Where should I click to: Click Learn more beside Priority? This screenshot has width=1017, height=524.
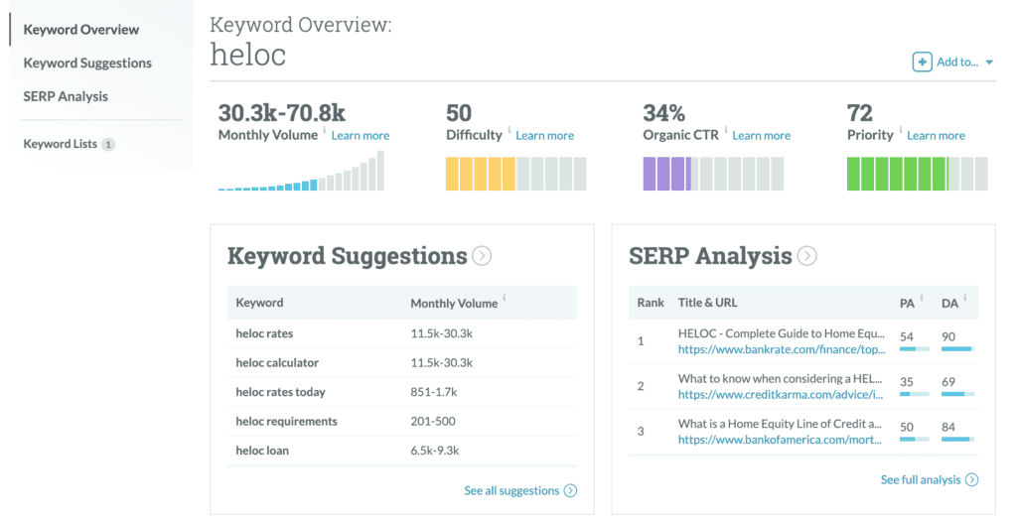tap(936, 136)
